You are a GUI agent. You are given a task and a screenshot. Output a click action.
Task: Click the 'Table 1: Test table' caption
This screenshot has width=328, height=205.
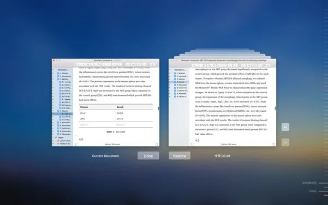click(x=116, y=132)
